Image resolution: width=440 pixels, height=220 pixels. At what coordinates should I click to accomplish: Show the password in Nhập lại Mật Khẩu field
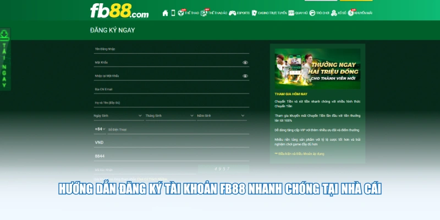(245, 76)
